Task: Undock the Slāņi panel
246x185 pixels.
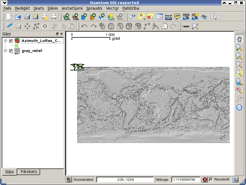Action: coord(57,34)
